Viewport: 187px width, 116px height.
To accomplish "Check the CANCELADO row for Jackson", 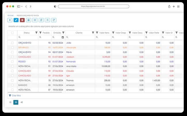I will click(12, 57).
